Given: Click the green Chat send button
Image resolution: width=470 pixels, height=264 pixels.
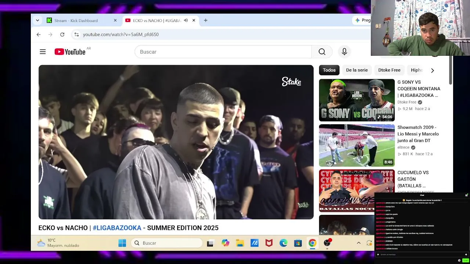Looking at the screenshot, I should (465, 260).
